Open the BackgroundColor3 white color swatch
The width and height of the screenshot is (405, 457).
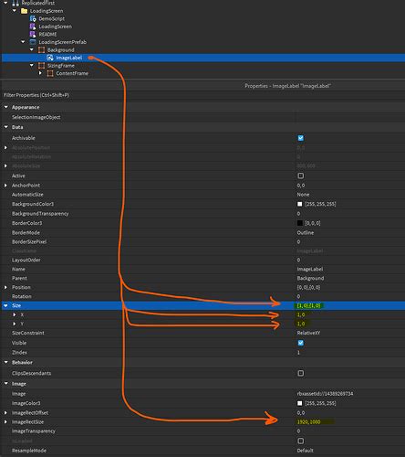click(300, 204)
